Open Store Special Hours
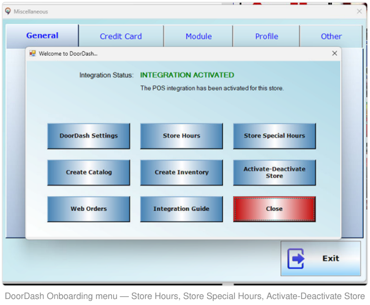The image size is (370, 305). [x=275, y=136]
